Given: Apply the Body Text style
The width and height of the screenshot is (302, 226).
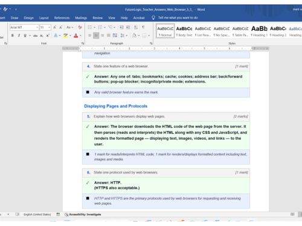Looking at the screenshot, I should (x=184, y=31).
